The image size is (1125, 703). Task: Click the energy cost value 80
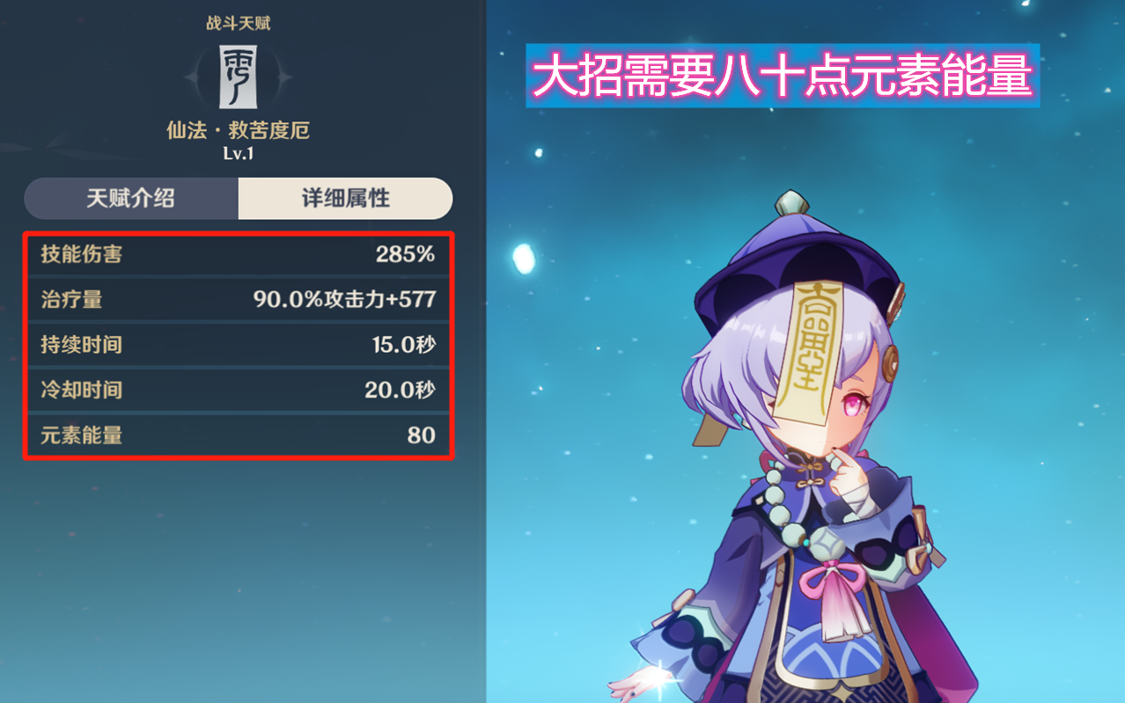pos(421,435)
